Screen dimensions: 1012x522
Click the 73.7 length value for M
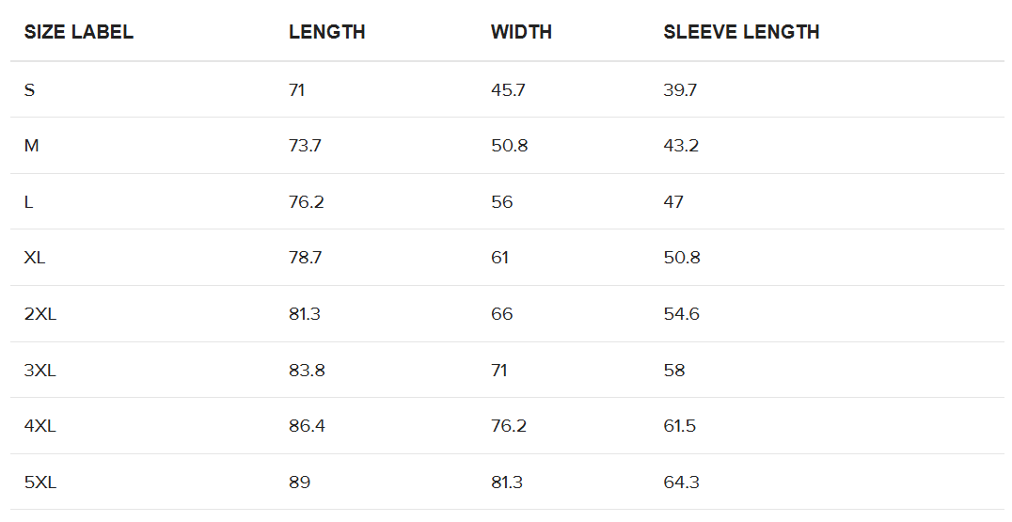coord(306,146)
